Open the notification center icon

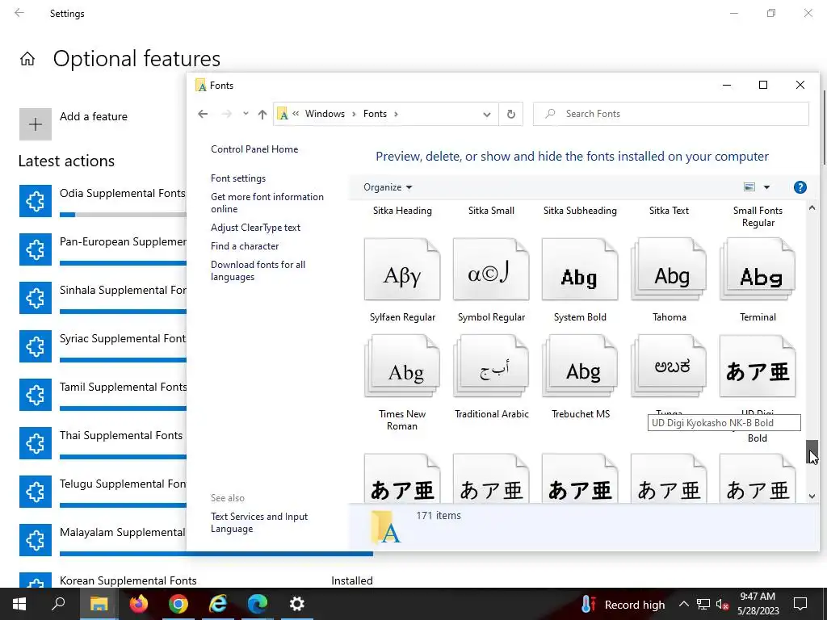coord(800,604)
